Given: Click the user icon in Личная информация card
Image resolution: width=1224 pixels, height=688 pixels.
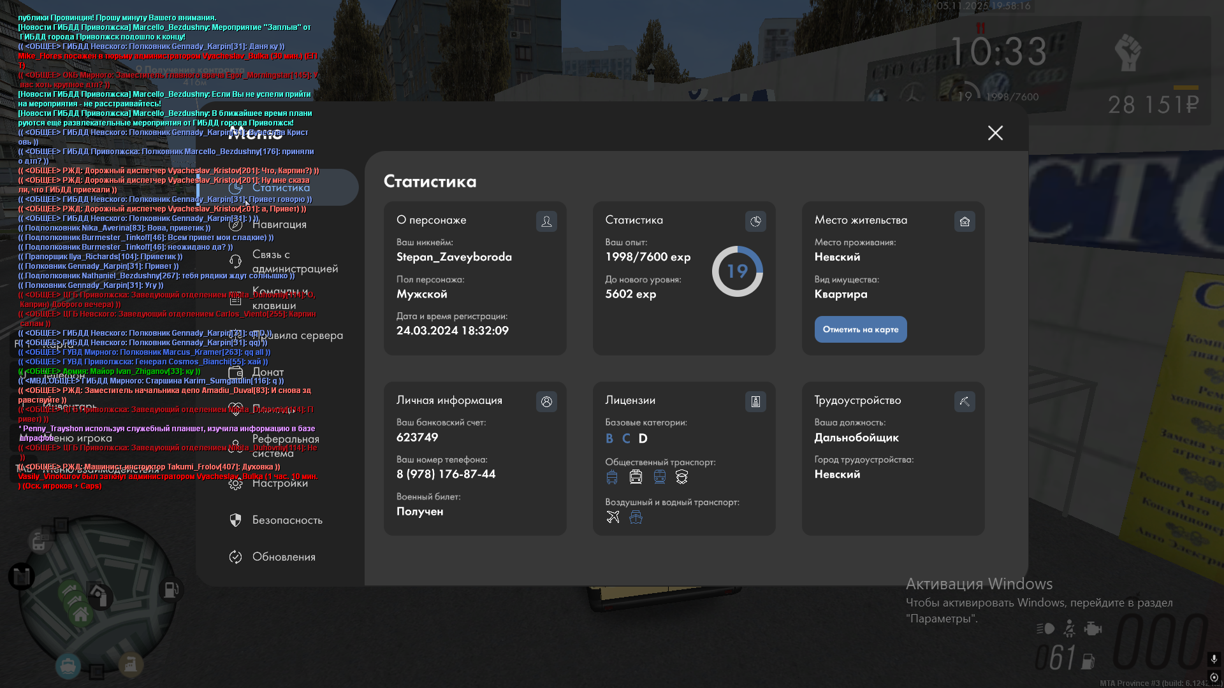Looking at the screenshot, I should (x=546, y=401).
